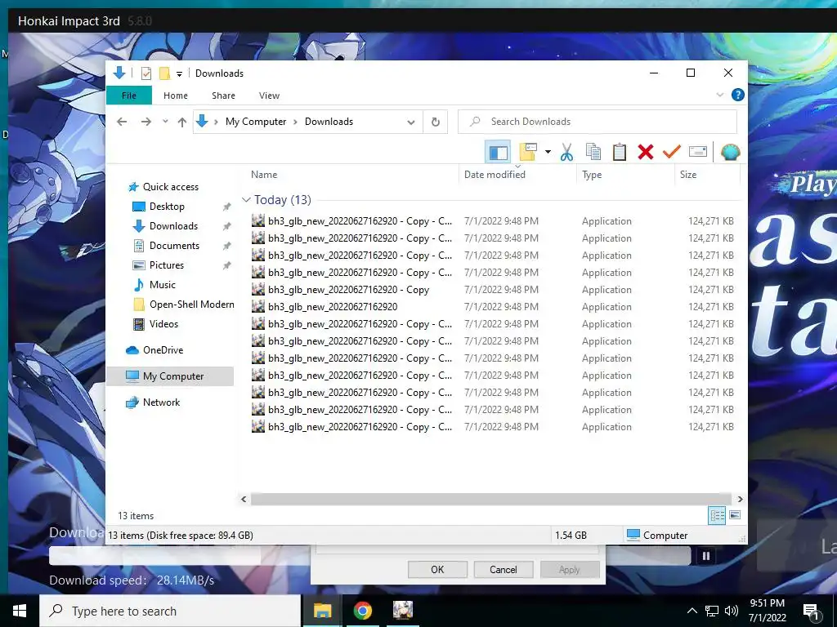Sort by the Type column header

coord(592,175)
